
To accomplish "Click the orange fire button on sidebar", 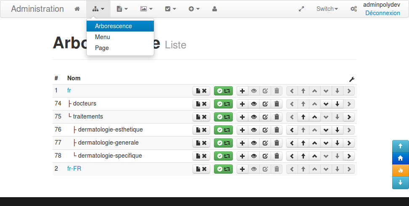I will click(x=400, y=170).
